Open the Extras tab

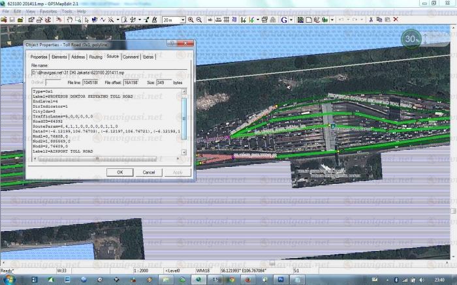coord(149,57)
